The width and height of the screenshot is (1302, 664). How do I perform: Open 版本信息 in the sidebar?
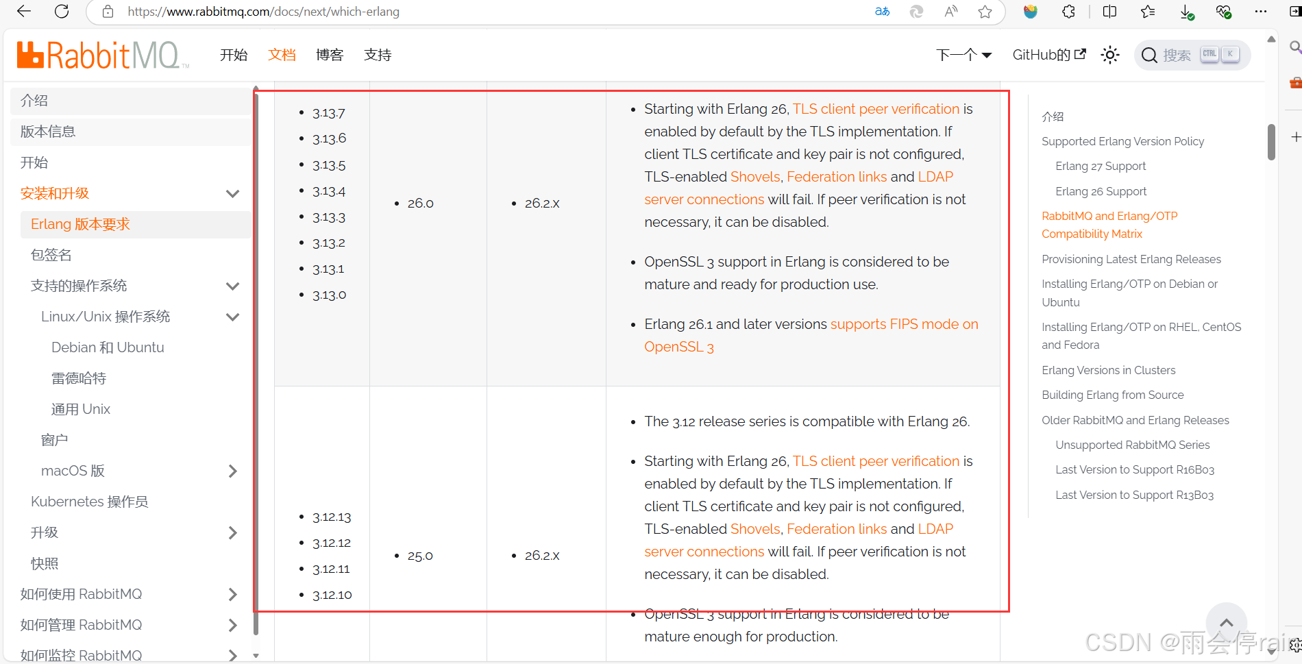pos(131,132)
